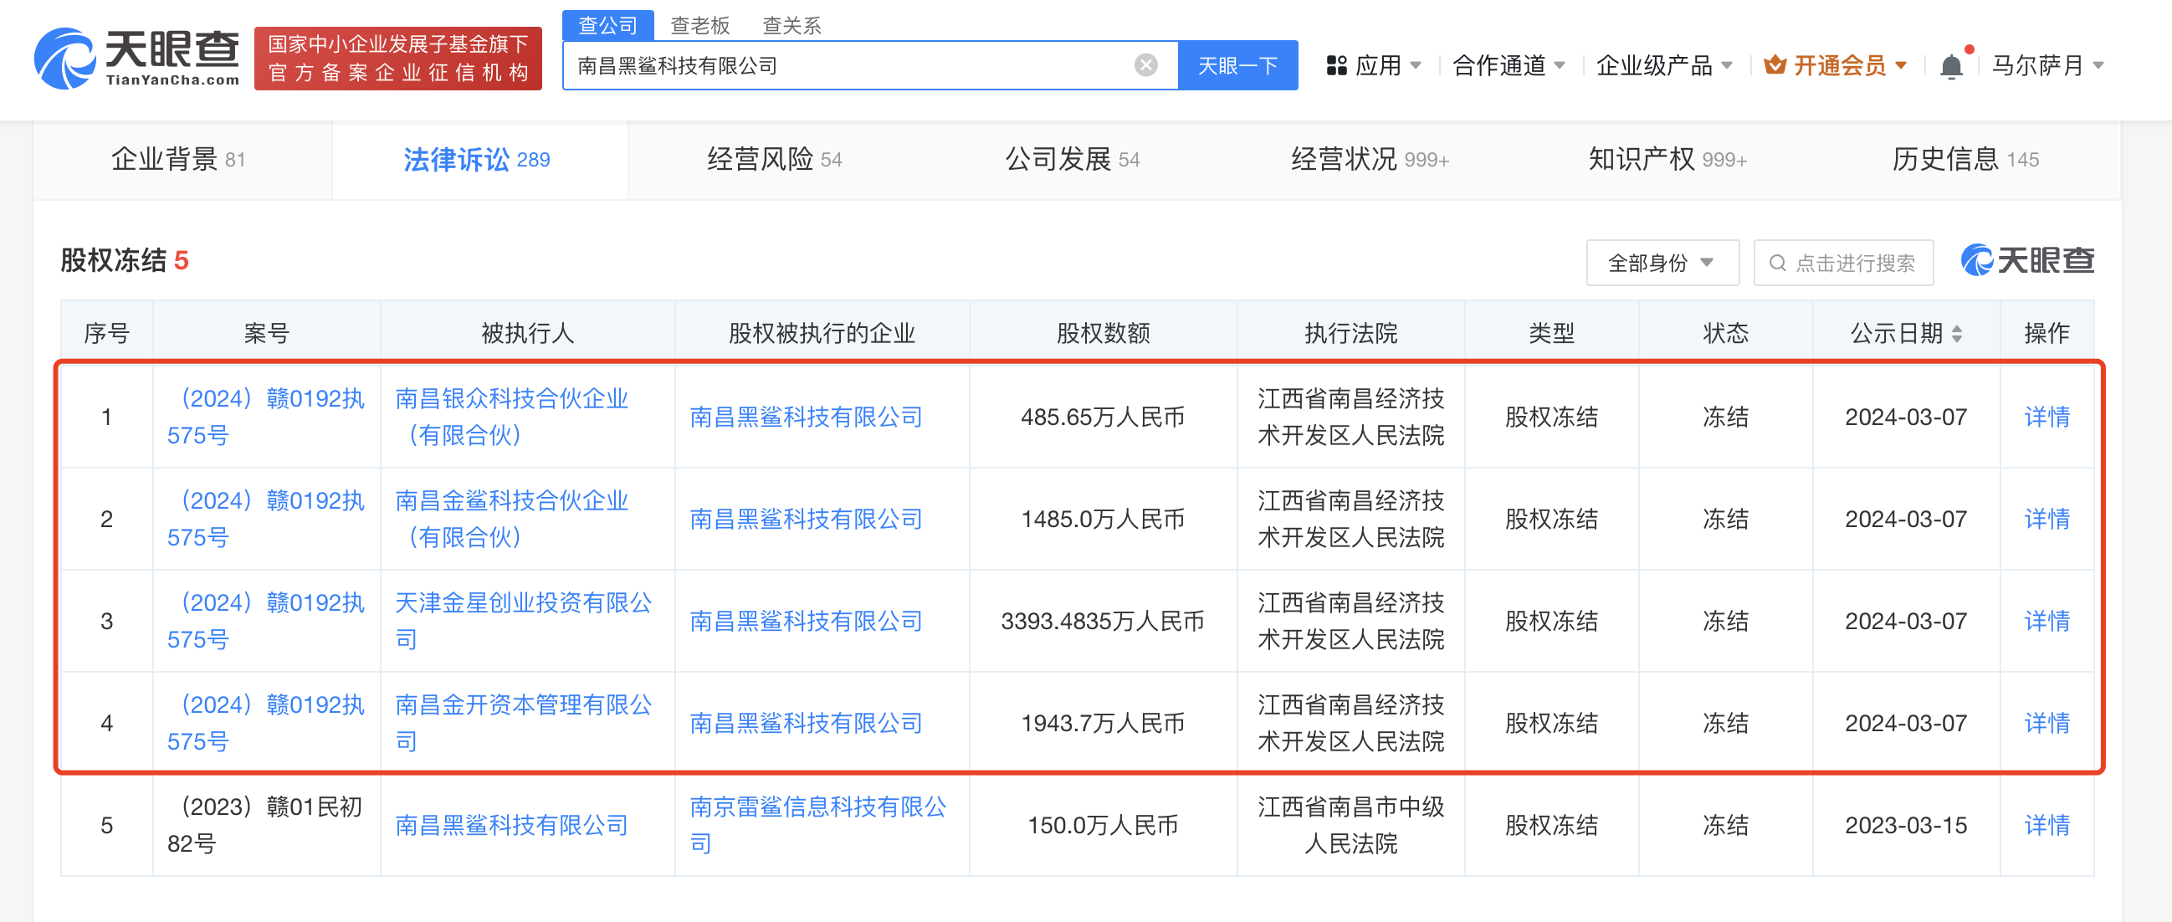View 详情 for the 485.65万 row
The image size is (2172, 922).
tap(2046, 417)
